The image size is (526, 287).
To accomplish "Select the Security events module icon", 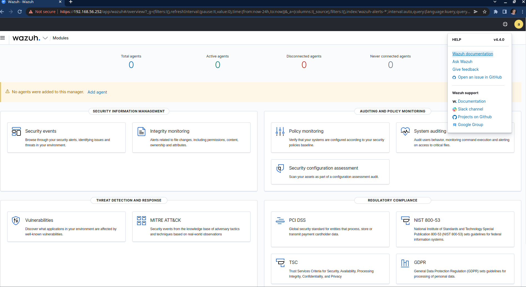I will coord(16,132).
